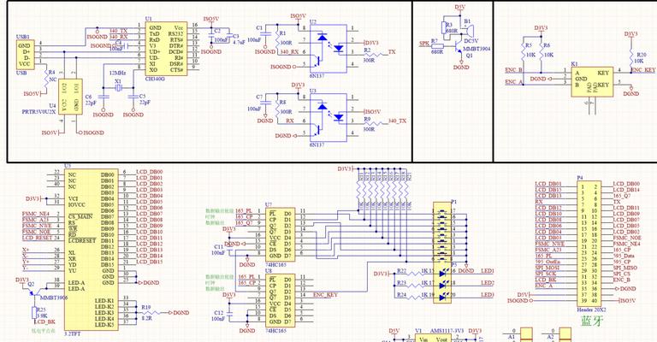Select the U7 74HC165 shift register
657x342 pixels.
point(280,234)
